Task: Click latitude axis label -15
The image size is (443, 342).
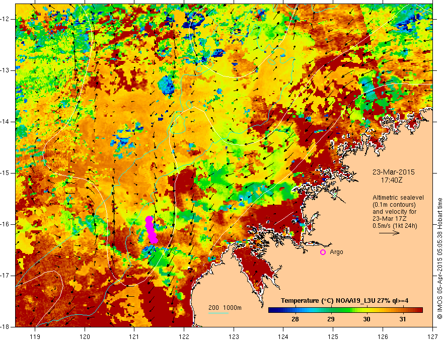Action: (x=5, y=173)
